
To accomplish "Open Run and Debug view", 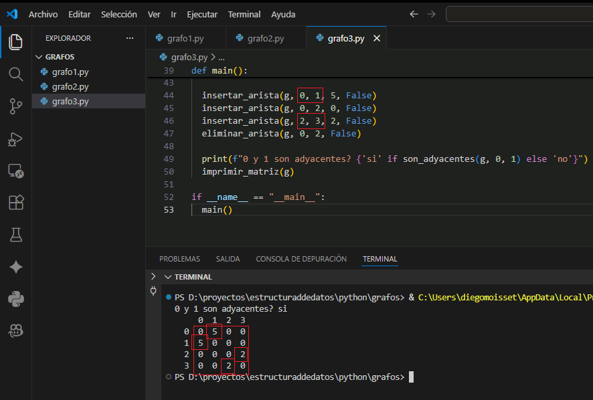I will tap(15, 138).
